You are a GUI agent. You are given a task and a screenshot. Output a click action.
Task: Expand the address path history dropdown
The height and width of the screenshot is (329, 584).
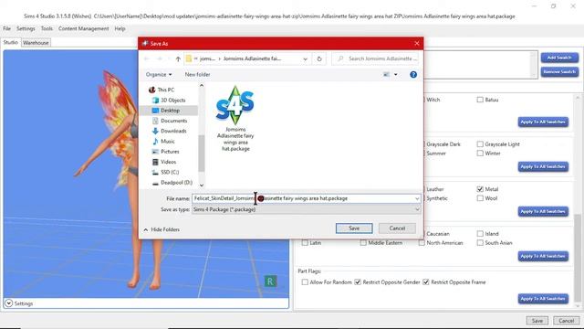[x=305, y=58]
